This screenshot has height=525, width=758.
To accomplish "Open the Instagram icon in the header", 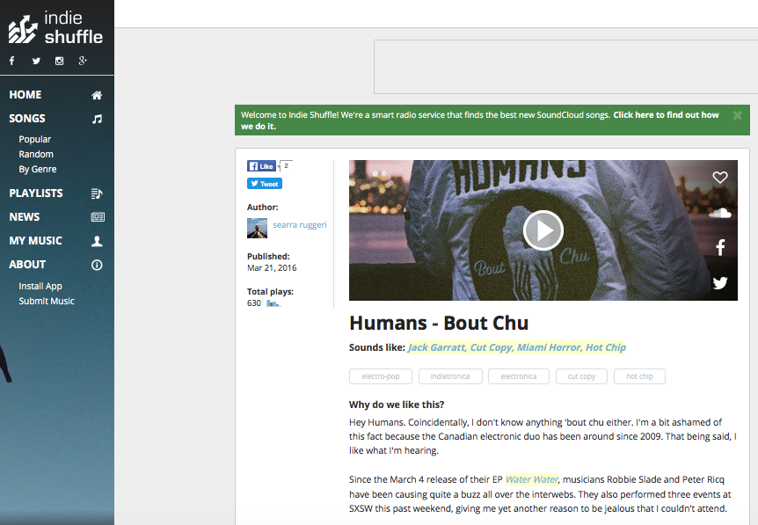I will pyautogui.click(x=59, y=60).
